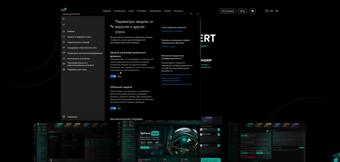Screen dimensions: 340x162
Task: Open the Контакты item in the website nav
Action: (x=178, y=11)
